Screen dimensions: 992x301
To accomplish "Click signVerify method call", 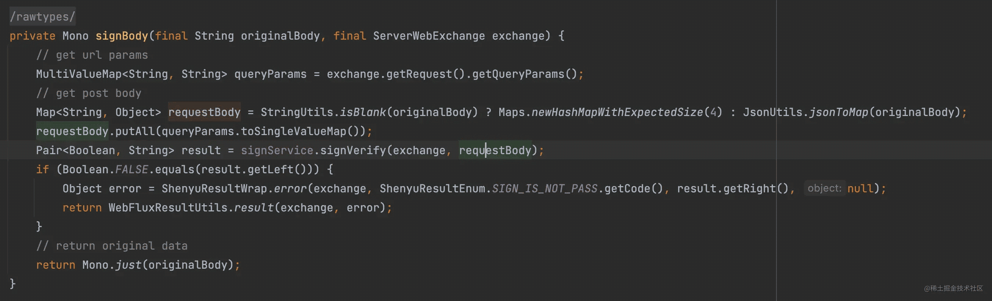I will [353, 150].
